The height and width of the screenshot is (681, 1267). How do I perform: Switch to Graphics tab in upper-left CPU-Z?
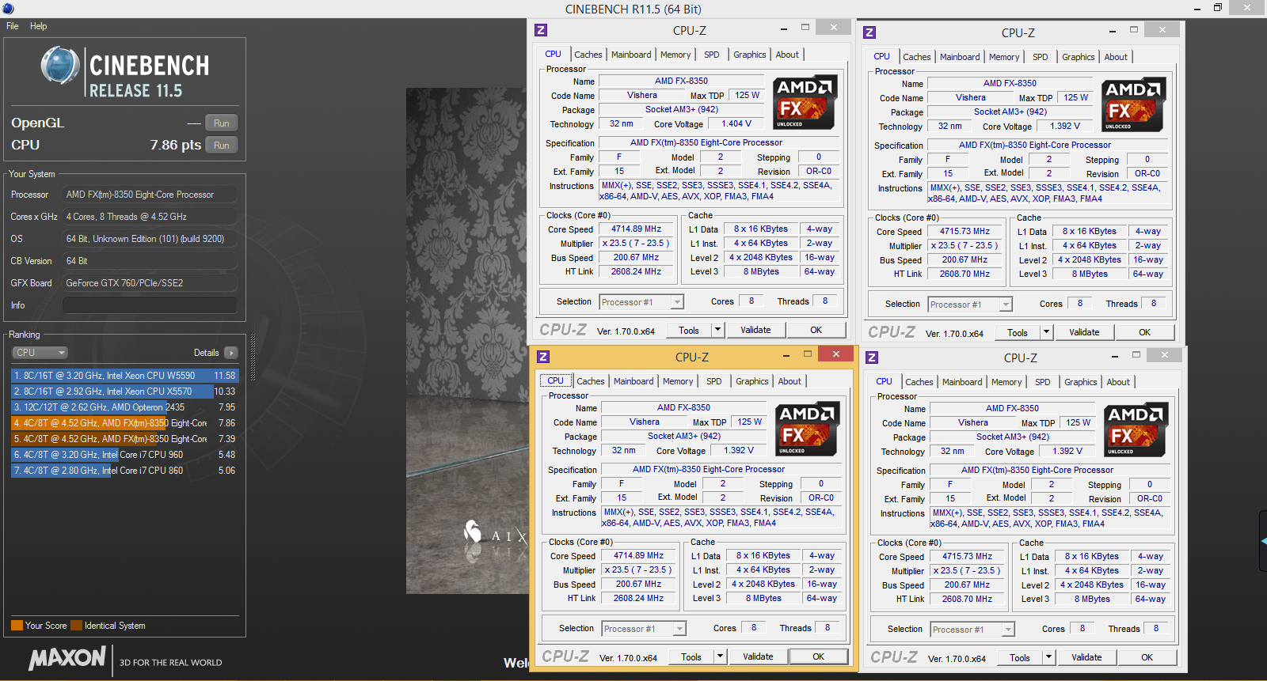(x=750, y=55)
